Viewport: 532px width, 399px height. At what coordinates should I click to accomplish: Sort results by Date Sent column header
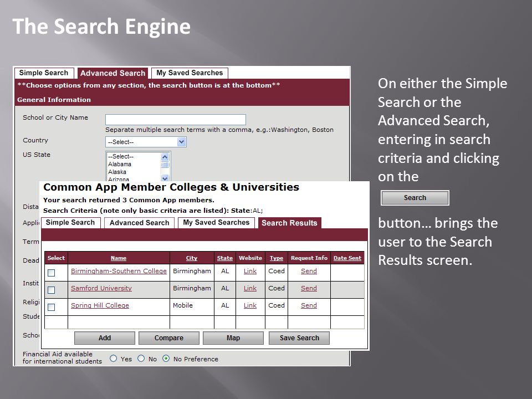347,258
